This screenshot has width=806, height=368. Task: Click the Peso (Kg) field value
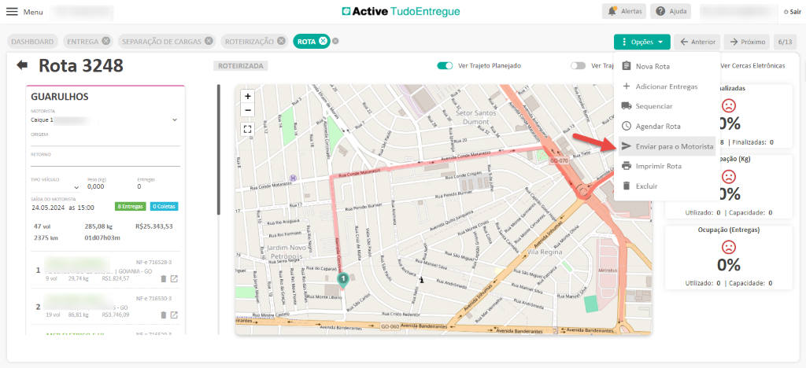click(x=95, y=187)
